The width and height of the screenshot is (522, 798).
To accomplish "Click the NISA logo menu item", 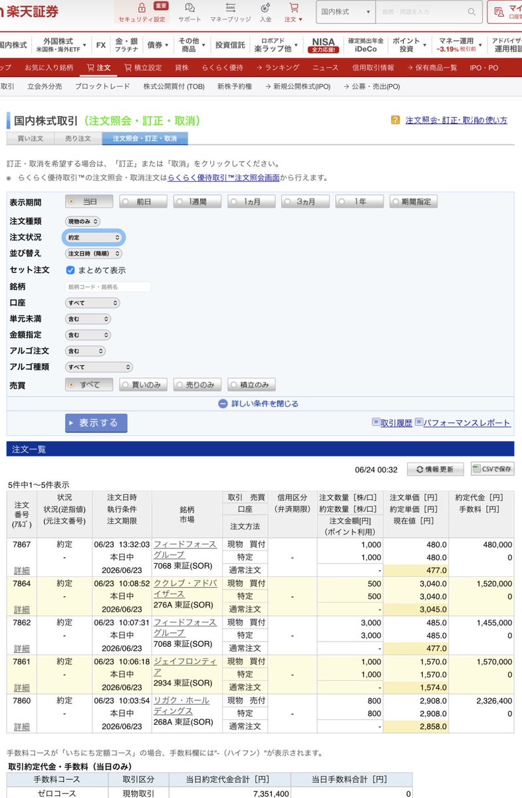I will 323,45.
